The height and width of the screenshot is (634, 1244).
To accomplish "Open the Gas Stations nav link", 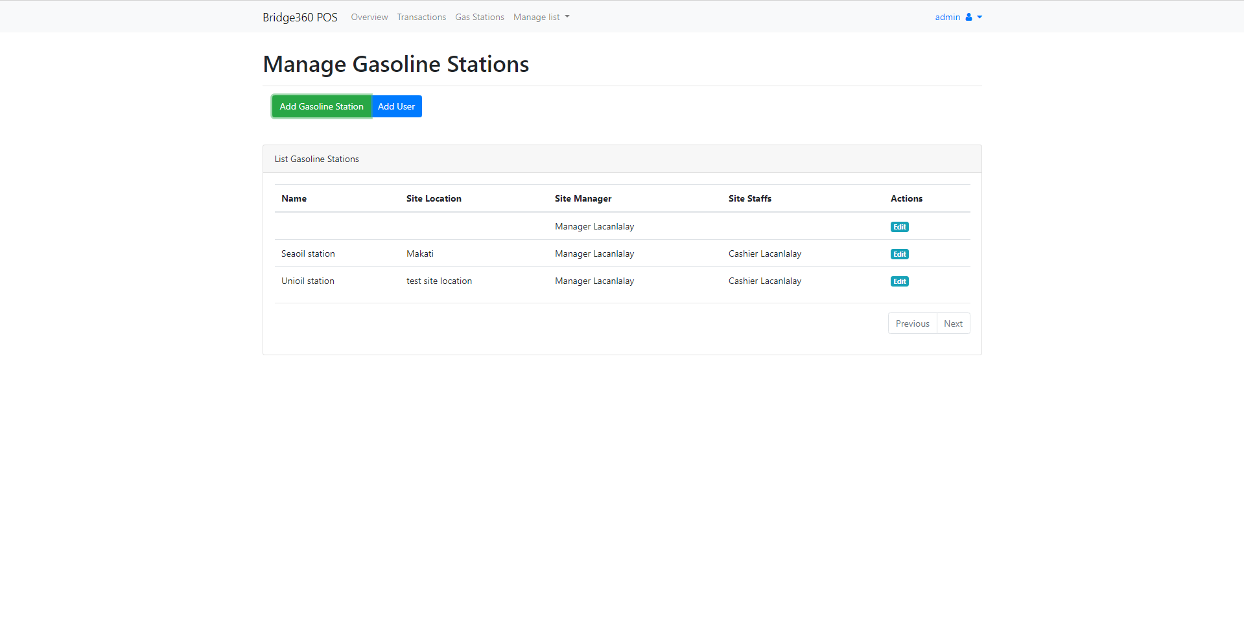I will click(x=480, y=18).
